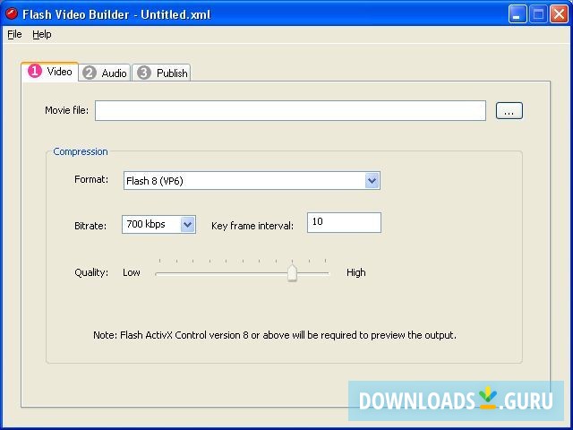Switch to the Video tab
573x430 pixels.
tap(50, 72)
